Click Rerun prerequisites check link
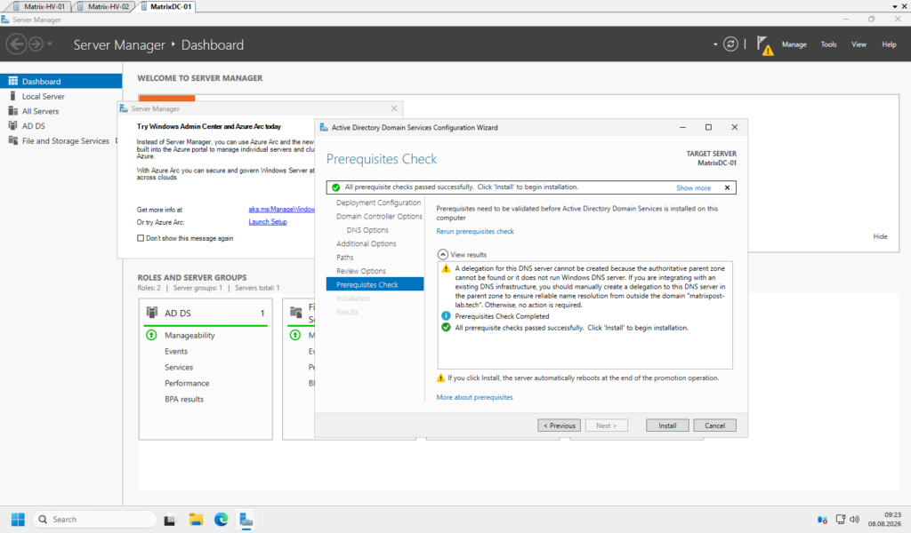The image size is (911, 533). [x=475, y=232]
